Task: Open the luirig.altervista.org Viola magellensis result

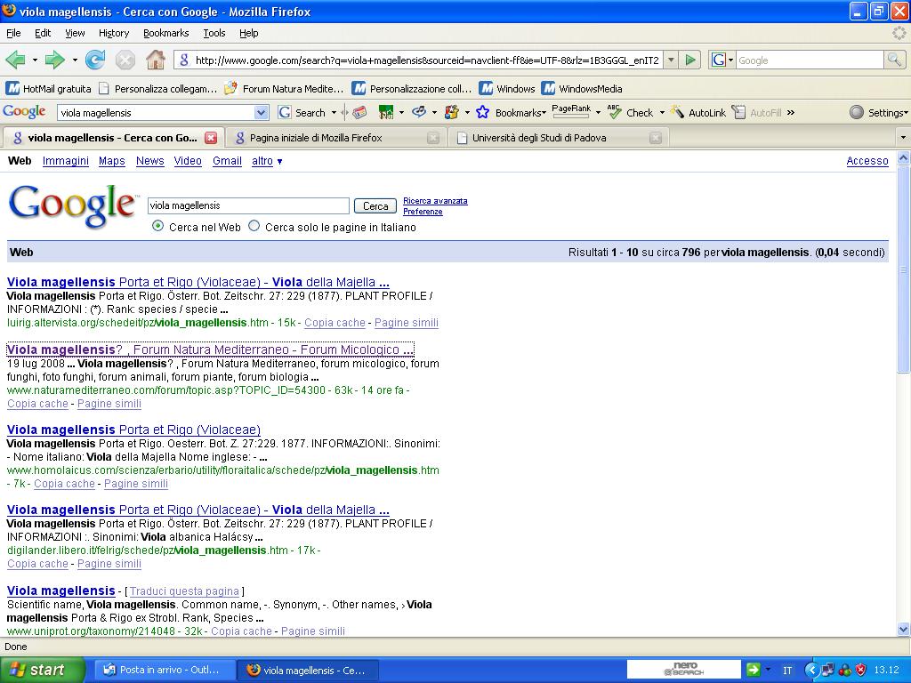Action: tap(198, 282)
